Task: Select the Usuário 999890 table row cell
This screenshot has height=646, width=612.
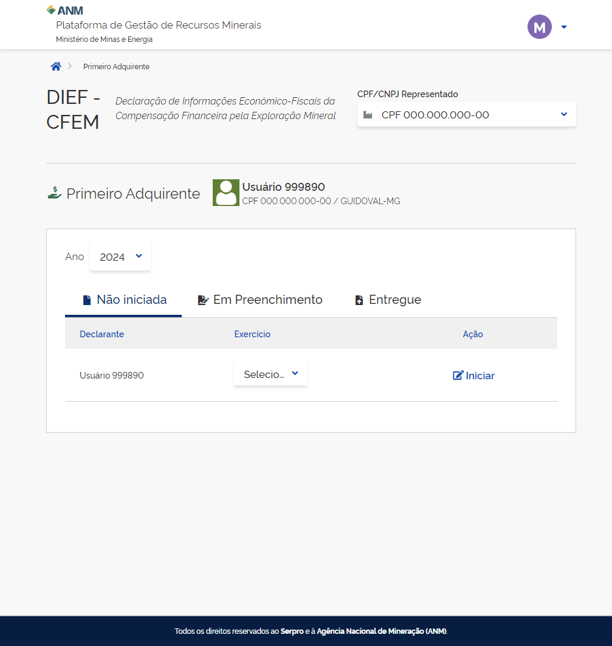Action: [x=112, y=376]
